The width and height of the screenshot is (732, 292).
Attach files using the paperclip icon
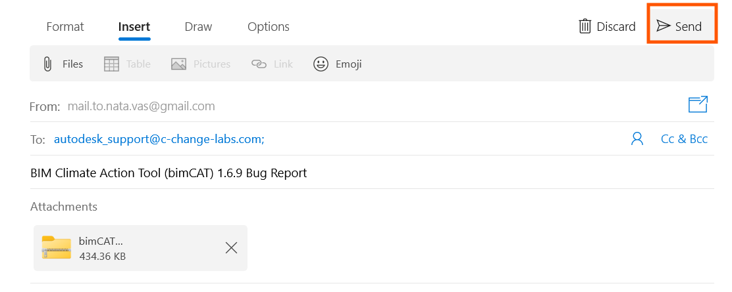click(63, 64)
